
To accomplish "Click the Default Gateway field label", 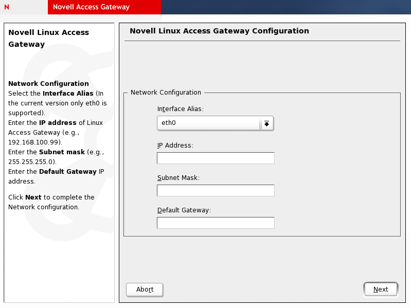I will [184, 210].
